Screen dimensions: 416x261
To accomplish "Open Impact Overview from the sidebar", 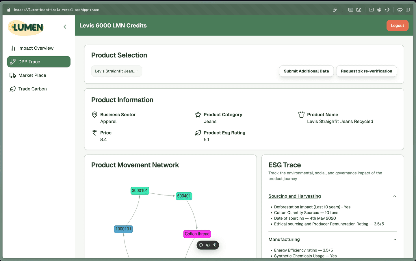I will click(39, 48).
